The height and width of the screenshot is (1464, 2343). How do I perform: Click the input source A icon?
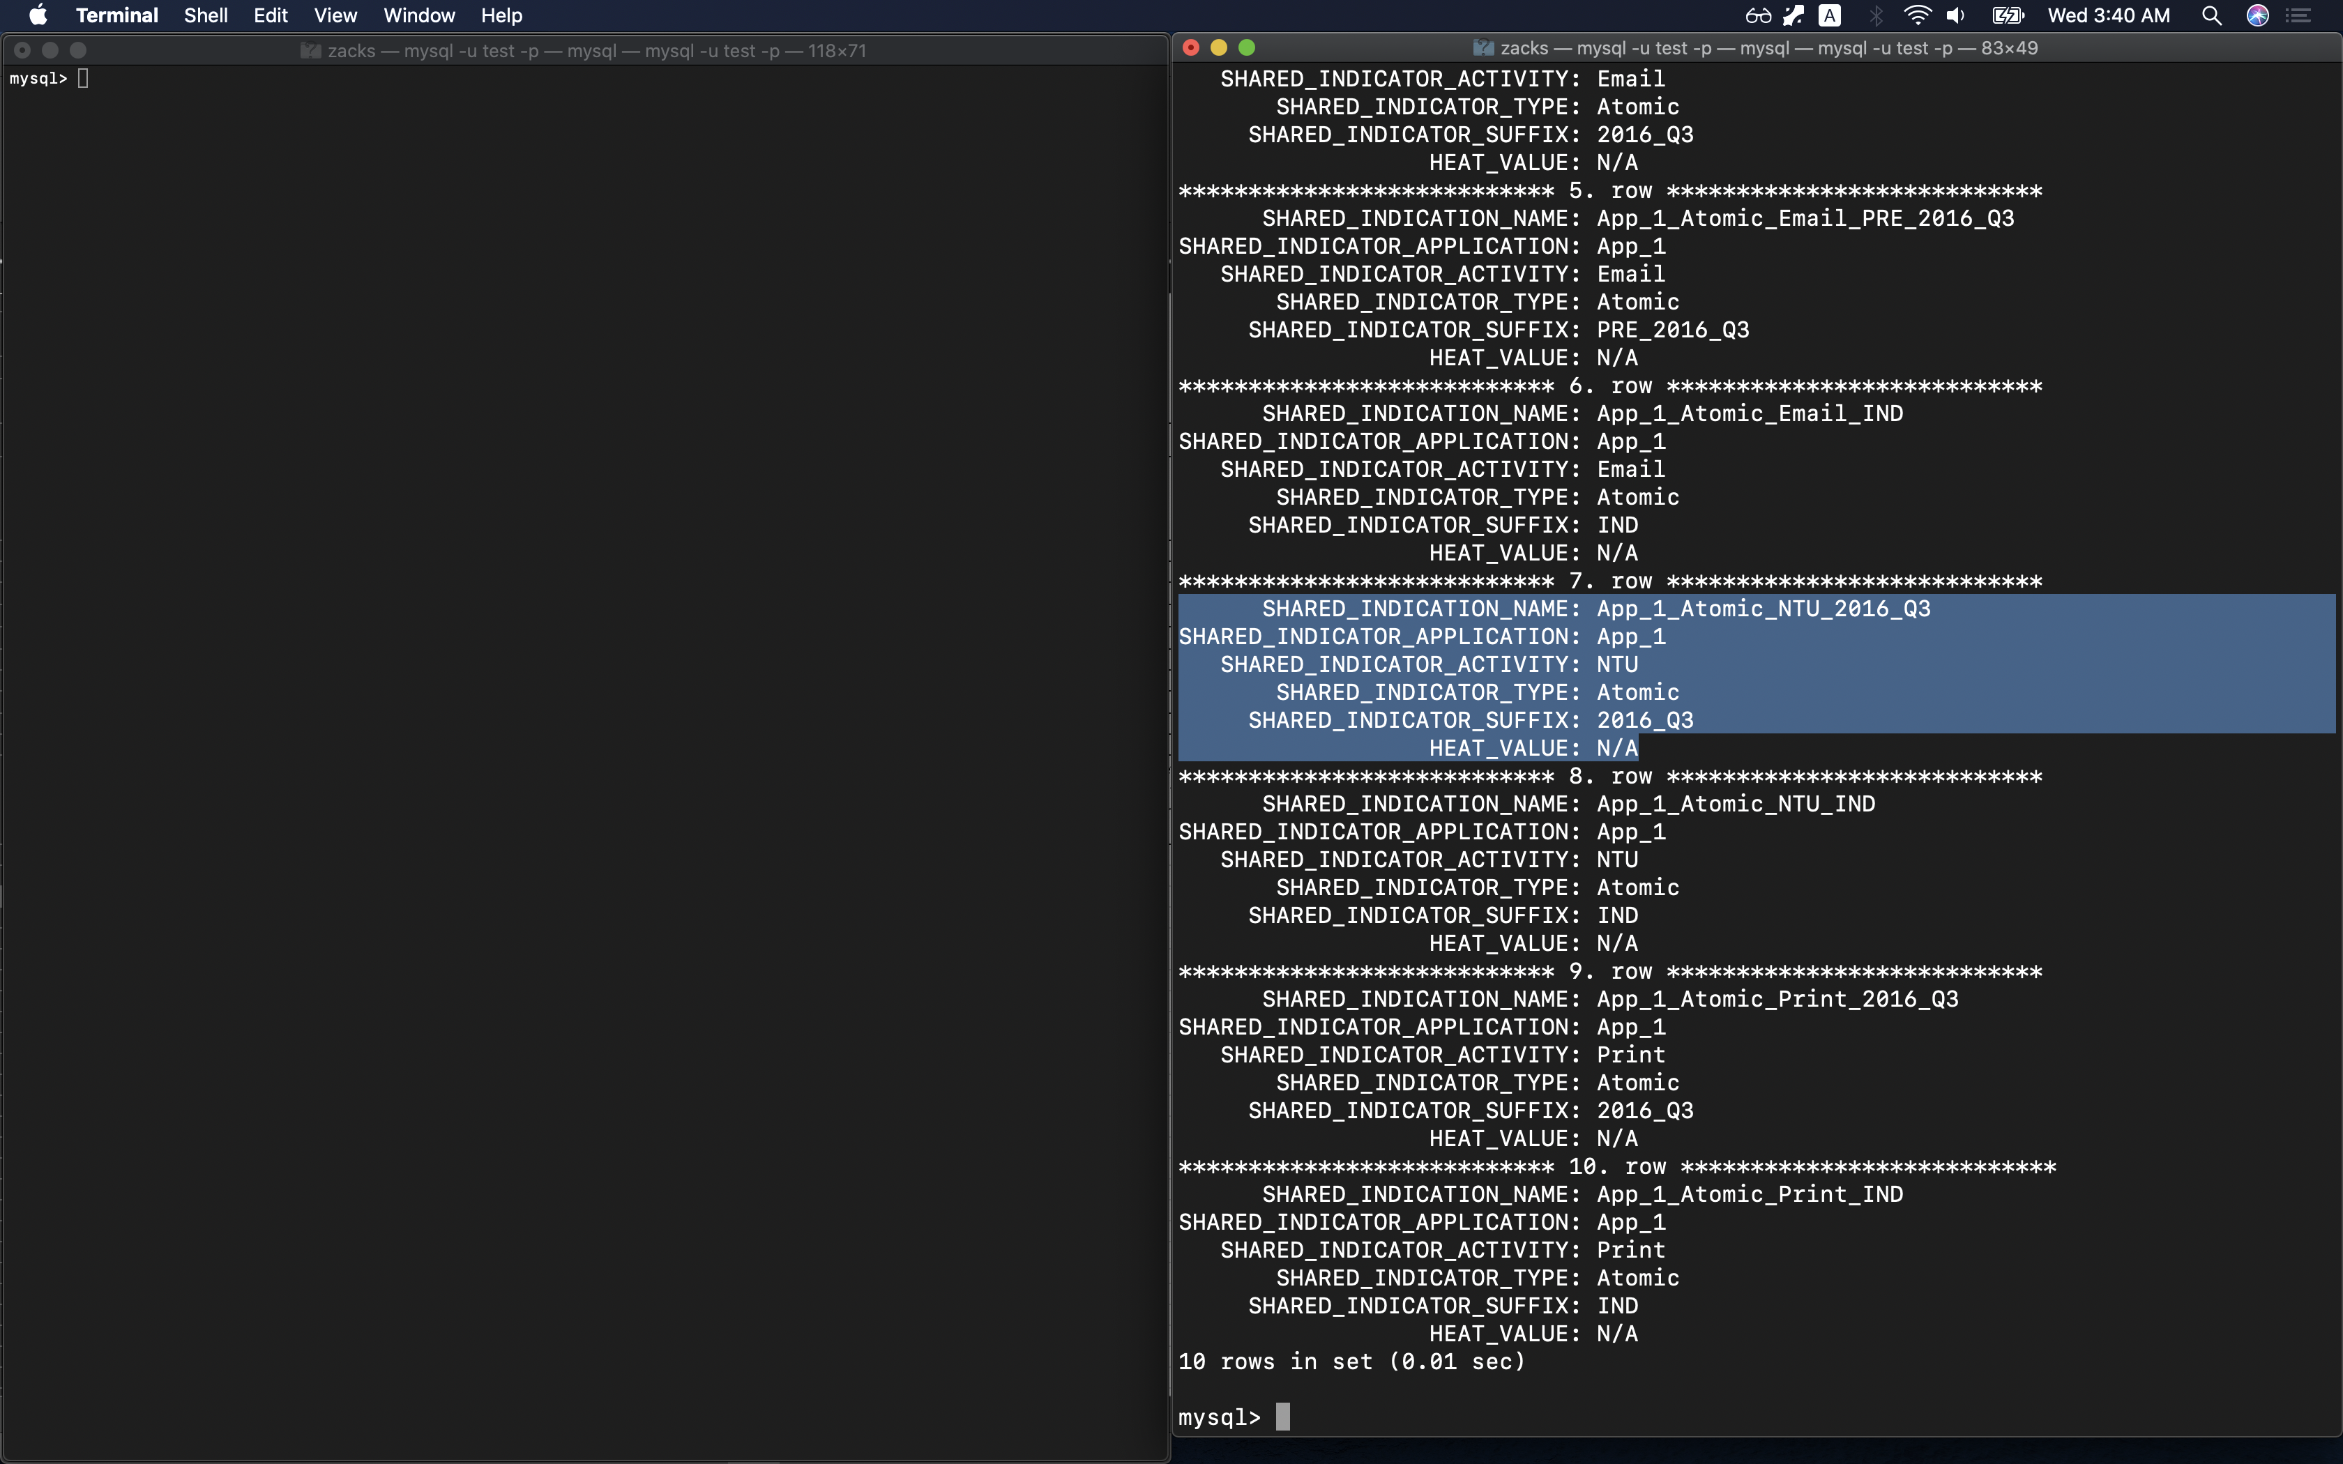1829,15
